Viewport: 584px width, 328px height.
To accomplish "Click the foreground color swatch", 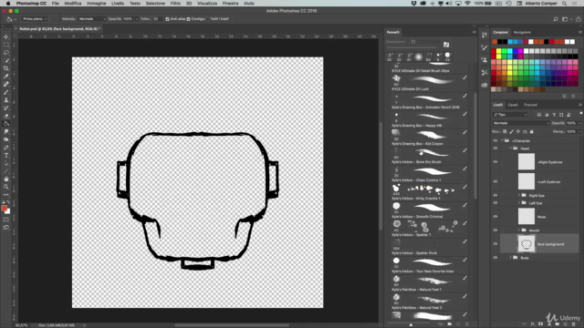I will (x=4, y=209).
